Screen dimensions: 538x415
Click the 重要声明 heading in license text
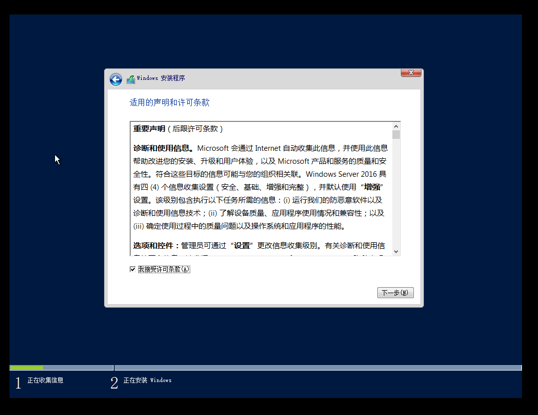click(149, 129)
